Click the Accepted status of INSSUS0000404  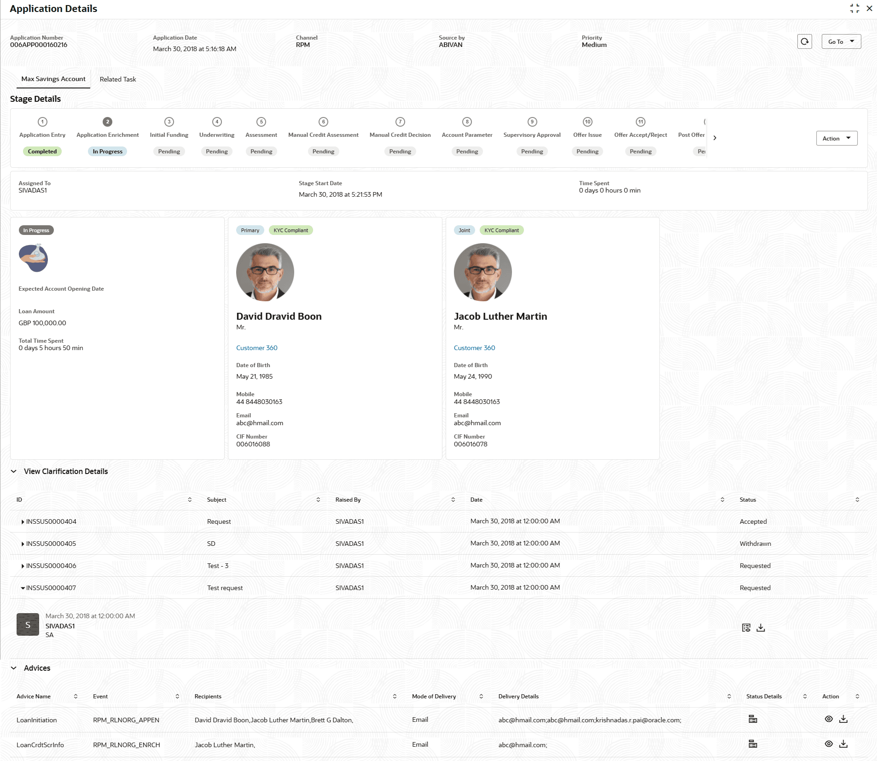pos(753,521)
